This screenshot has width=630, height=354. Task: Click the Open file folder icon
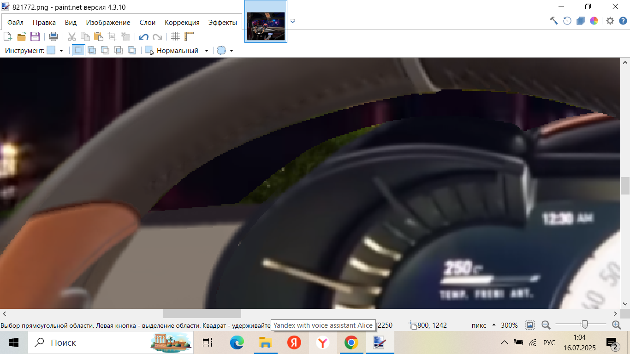[21, 37]
